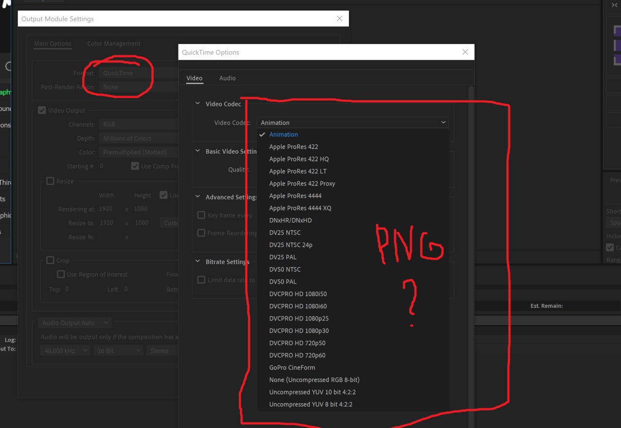Image resolution: width=621 pixels, height=428 pixels.
Task: Pick DVCPRO HD 1080i60 codec
Action: point(353,306)
